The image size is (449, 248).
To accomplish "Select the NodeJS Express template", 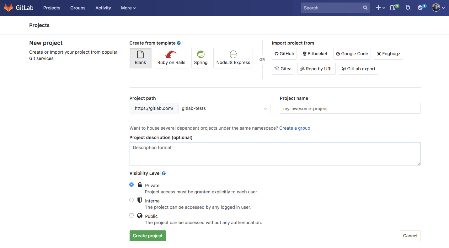I will [233, 58].
